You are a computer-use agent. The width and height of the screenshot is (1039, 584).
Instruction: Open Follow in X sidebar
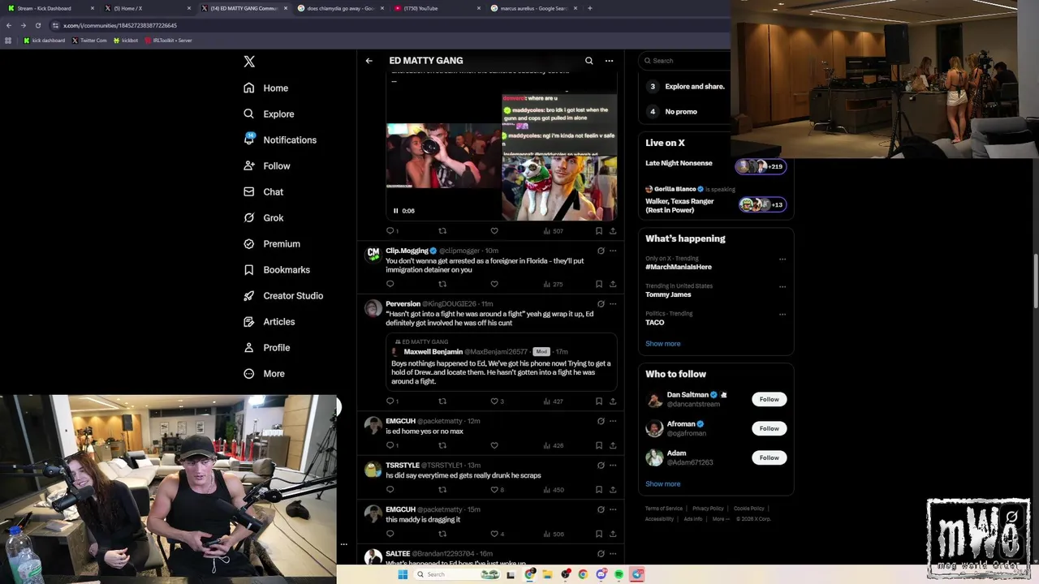click(x=267, y=165)
